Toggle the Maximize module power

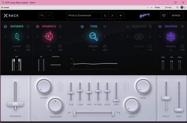pos(160,27)
